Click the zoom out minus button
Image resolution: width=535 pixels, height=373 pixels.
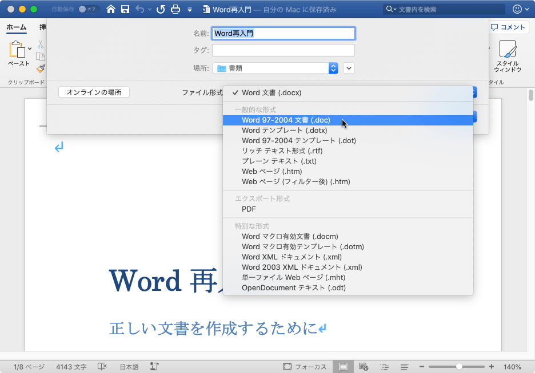[x=422, y=367]
